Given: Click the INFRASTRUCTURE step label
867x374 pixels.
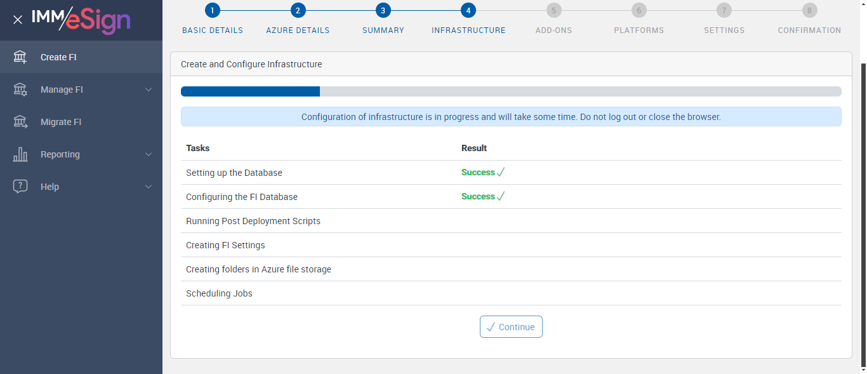Looking at the screenshot, I should tap(468, 30).
